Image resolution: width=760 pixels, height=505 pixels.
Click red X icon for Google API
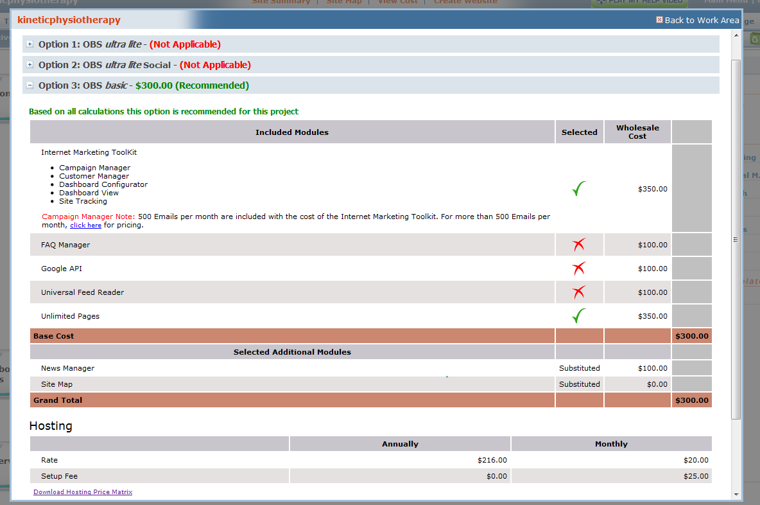(x=579, y=269)
